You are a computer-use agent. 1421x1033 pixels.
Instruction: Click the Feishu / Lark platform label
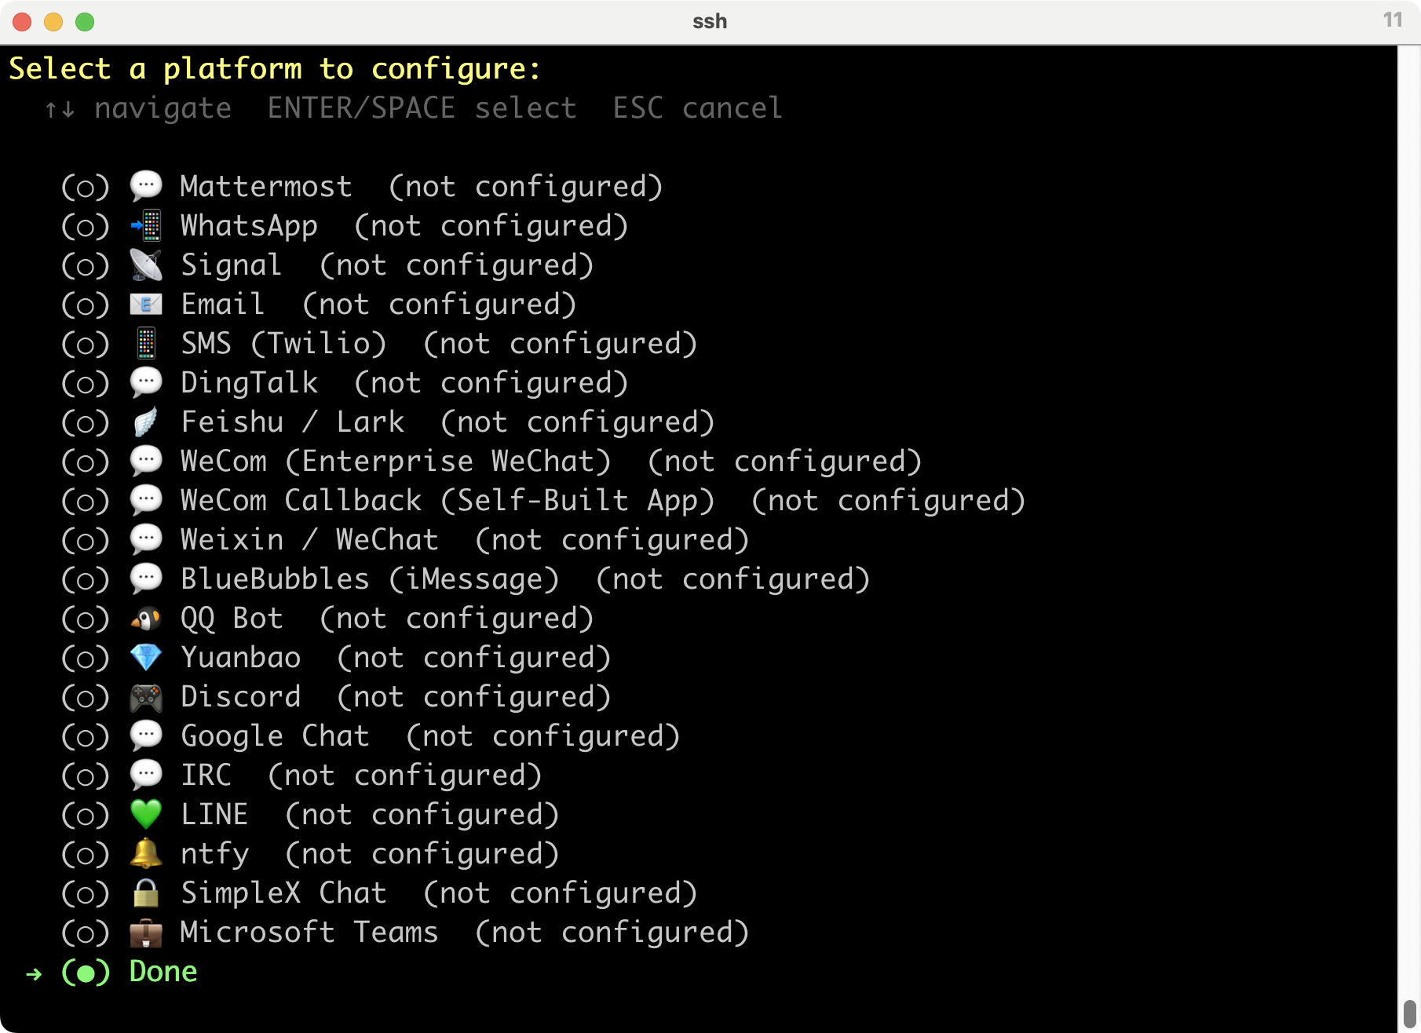pyautogui.click(x=292, y=422)
